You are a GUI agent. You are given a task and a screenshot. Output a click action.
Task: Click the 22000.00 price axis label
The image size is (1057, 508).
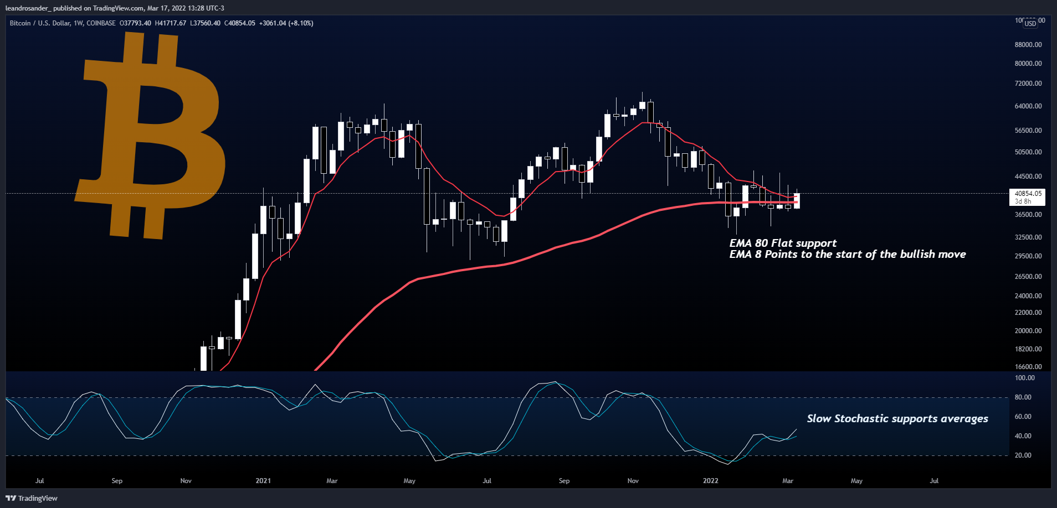pos(1028,313)
